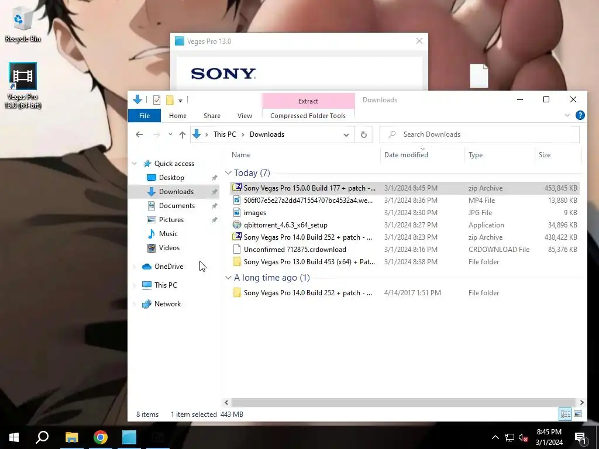Collapse the A long time ago group

[228, 278]
